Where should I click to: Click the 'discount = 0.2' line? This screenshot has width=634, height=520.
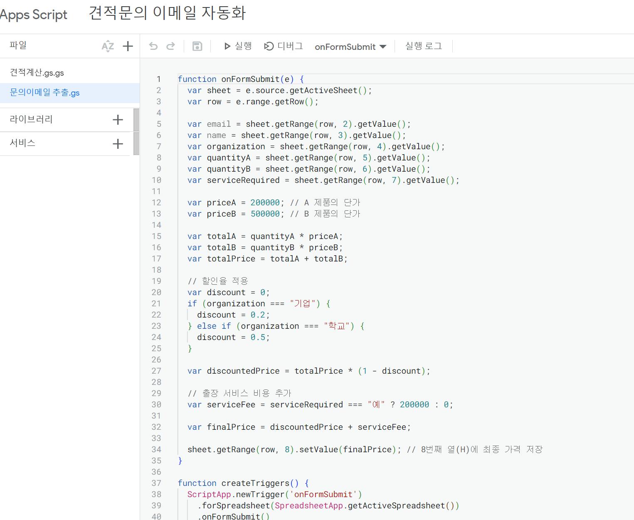coord(233,315)
